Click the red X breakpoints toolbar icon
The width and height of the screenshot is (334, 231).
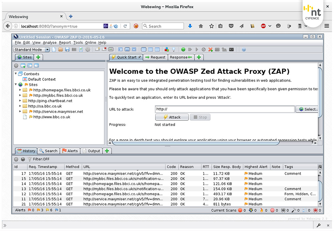pos(210,49)
